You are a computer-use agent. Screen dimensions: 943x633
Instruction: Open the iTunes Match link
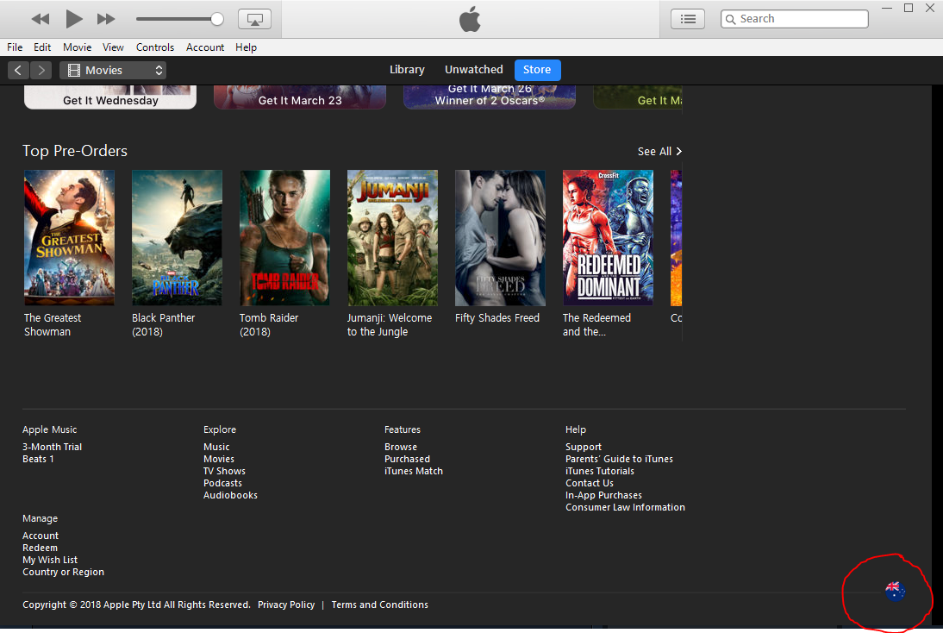click(414, 471)
